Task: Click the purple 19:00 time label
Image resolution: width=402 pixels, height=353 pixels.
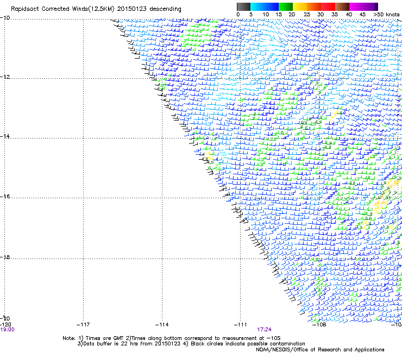Action: (8, 330)
